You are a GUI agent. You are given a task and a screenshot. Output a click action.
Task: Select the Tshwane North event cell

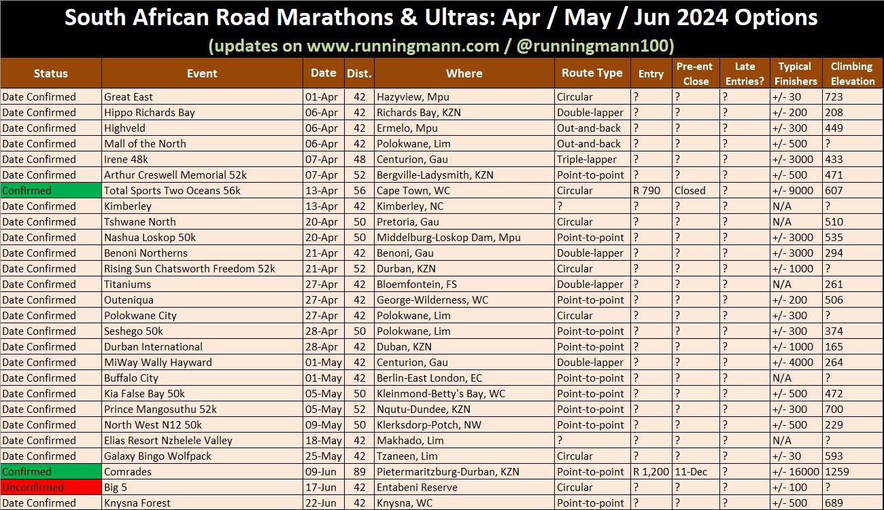202,222
